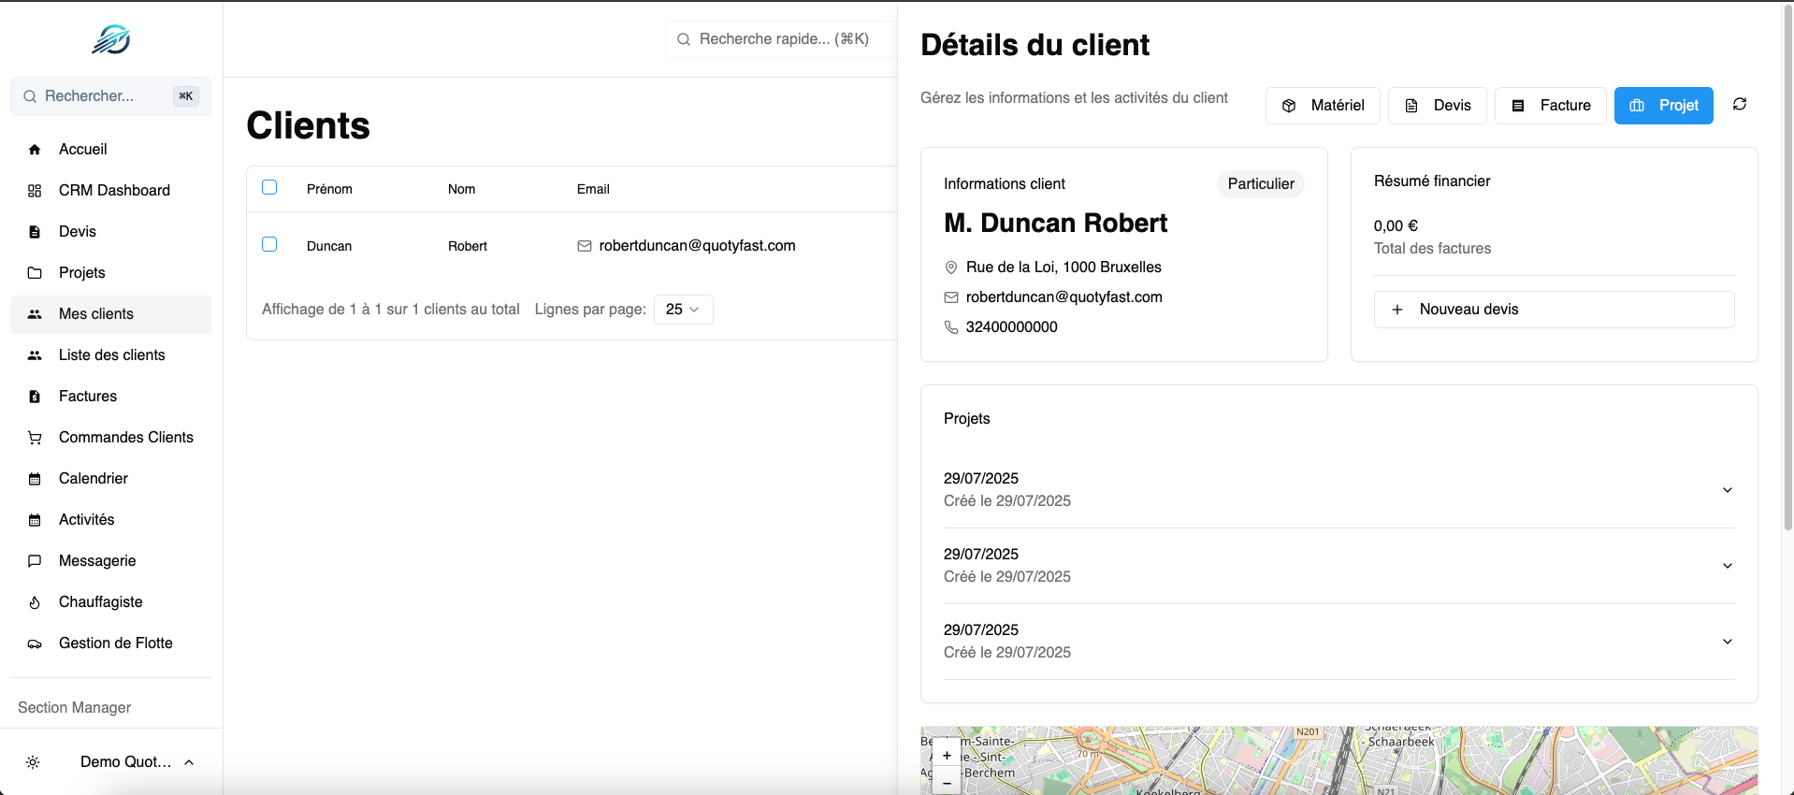
Task: Click the sun theme icon
Action: [x=33, y=762]
